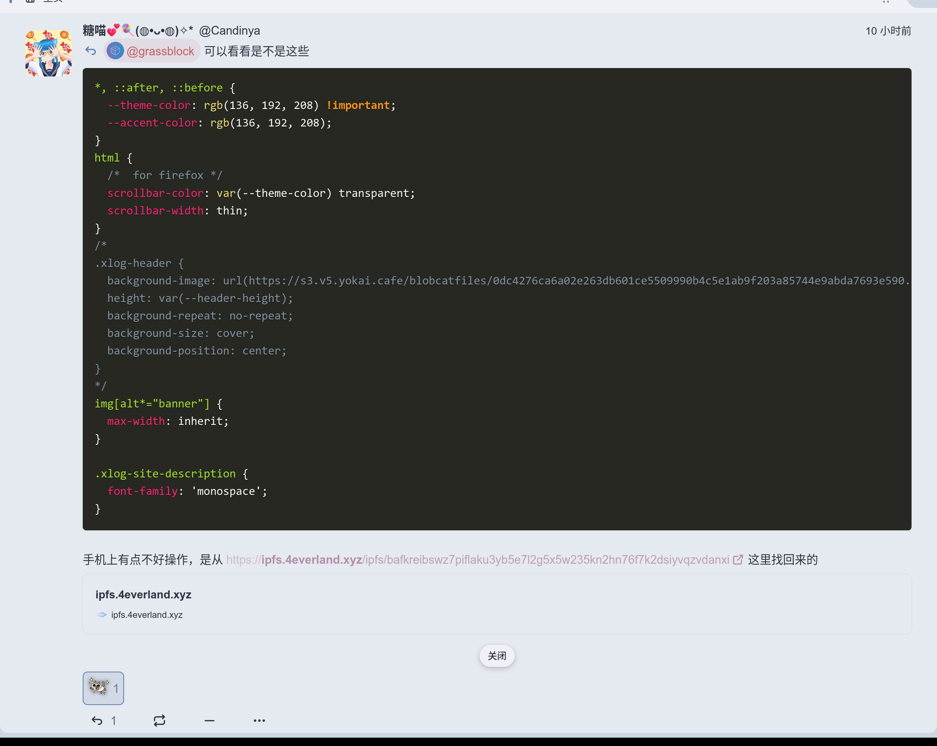The height and width of the screenshot is (746, 937).
Task: Open the three-dot more menu
Action: click(x=259, y=721)
